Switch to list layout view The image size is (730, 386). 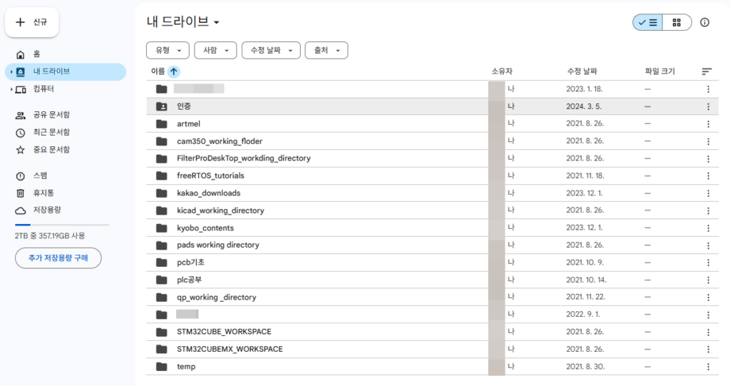point(648,23)
